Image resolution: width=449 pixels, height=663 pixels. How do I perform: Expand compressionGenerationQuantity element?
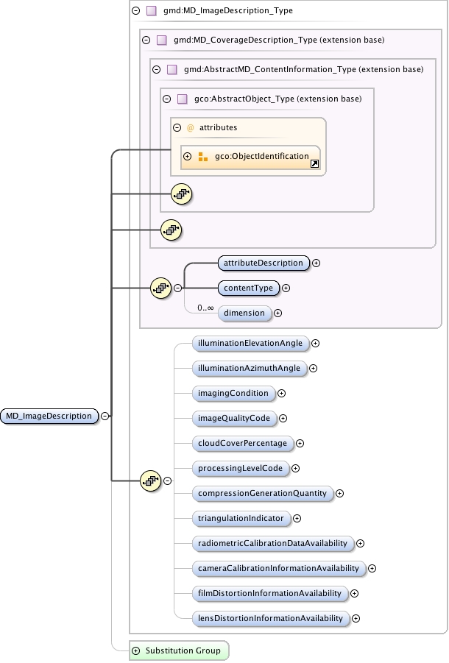(339, 494)
